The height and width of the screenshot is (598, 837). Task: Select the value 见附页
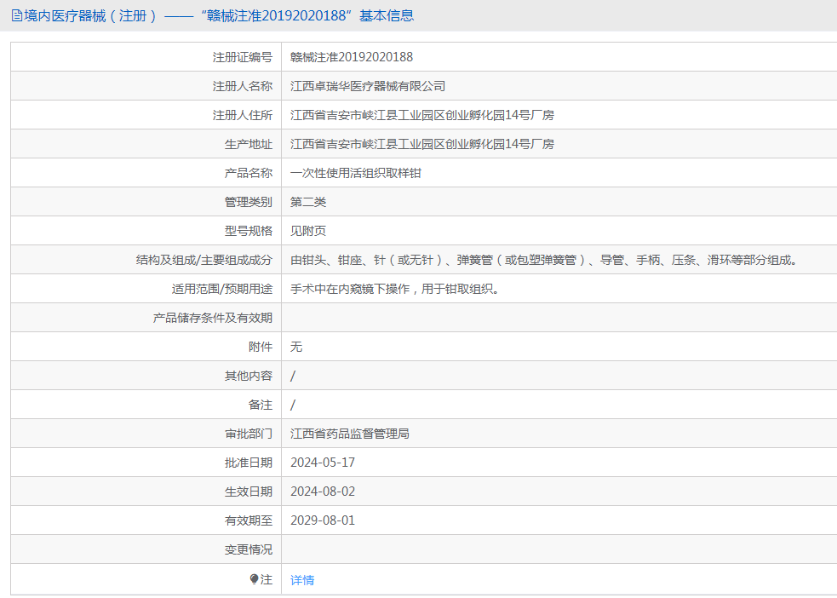[308, 231]
